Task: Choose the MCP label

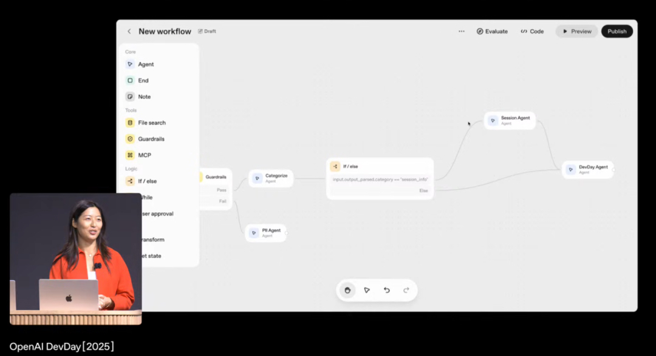Action: (x=145, y=155)
